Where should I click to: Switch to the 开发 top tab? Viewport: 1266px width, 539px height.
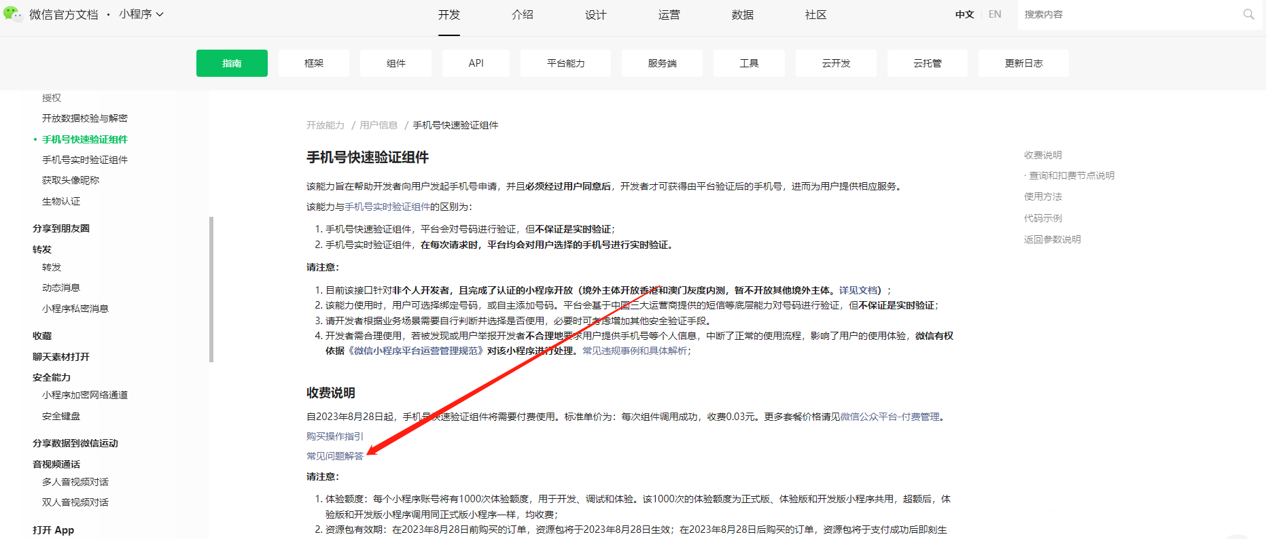(449, 15)
